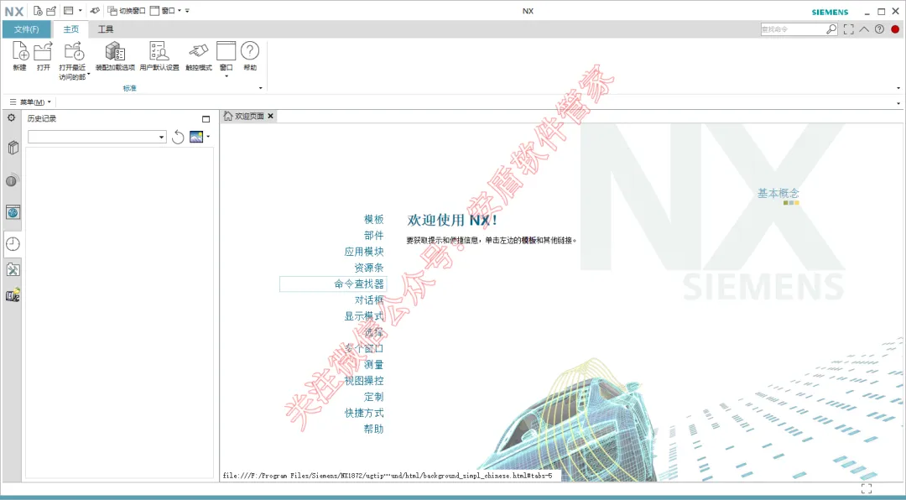Screen dimensions: 906x500
Task: Select the history clock tab in the sidebar
Action: coord(13,244)
